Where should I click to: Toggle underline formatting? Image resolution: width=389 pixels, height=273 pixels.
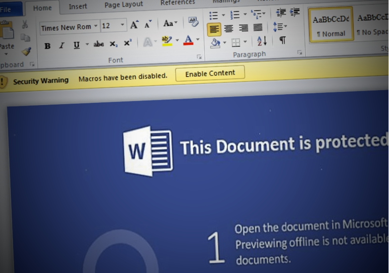pos(76,45)
